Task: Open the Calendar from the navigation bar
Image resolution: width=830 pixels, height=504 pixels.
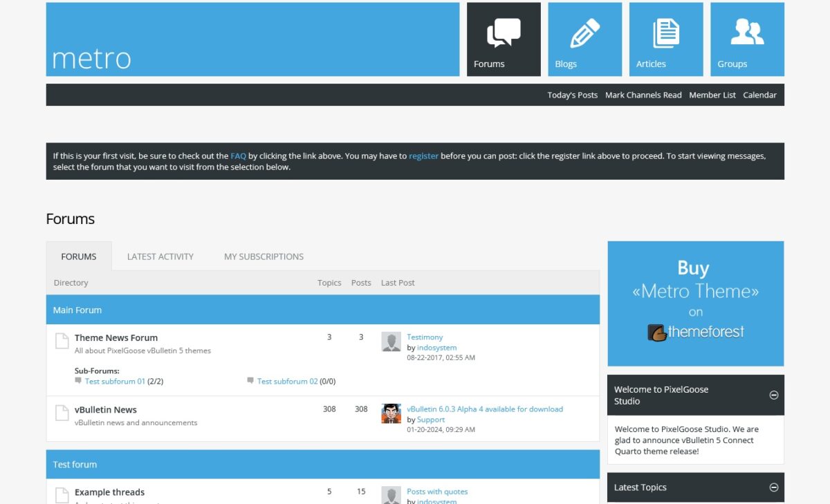Action: click(x=759, y=95)
